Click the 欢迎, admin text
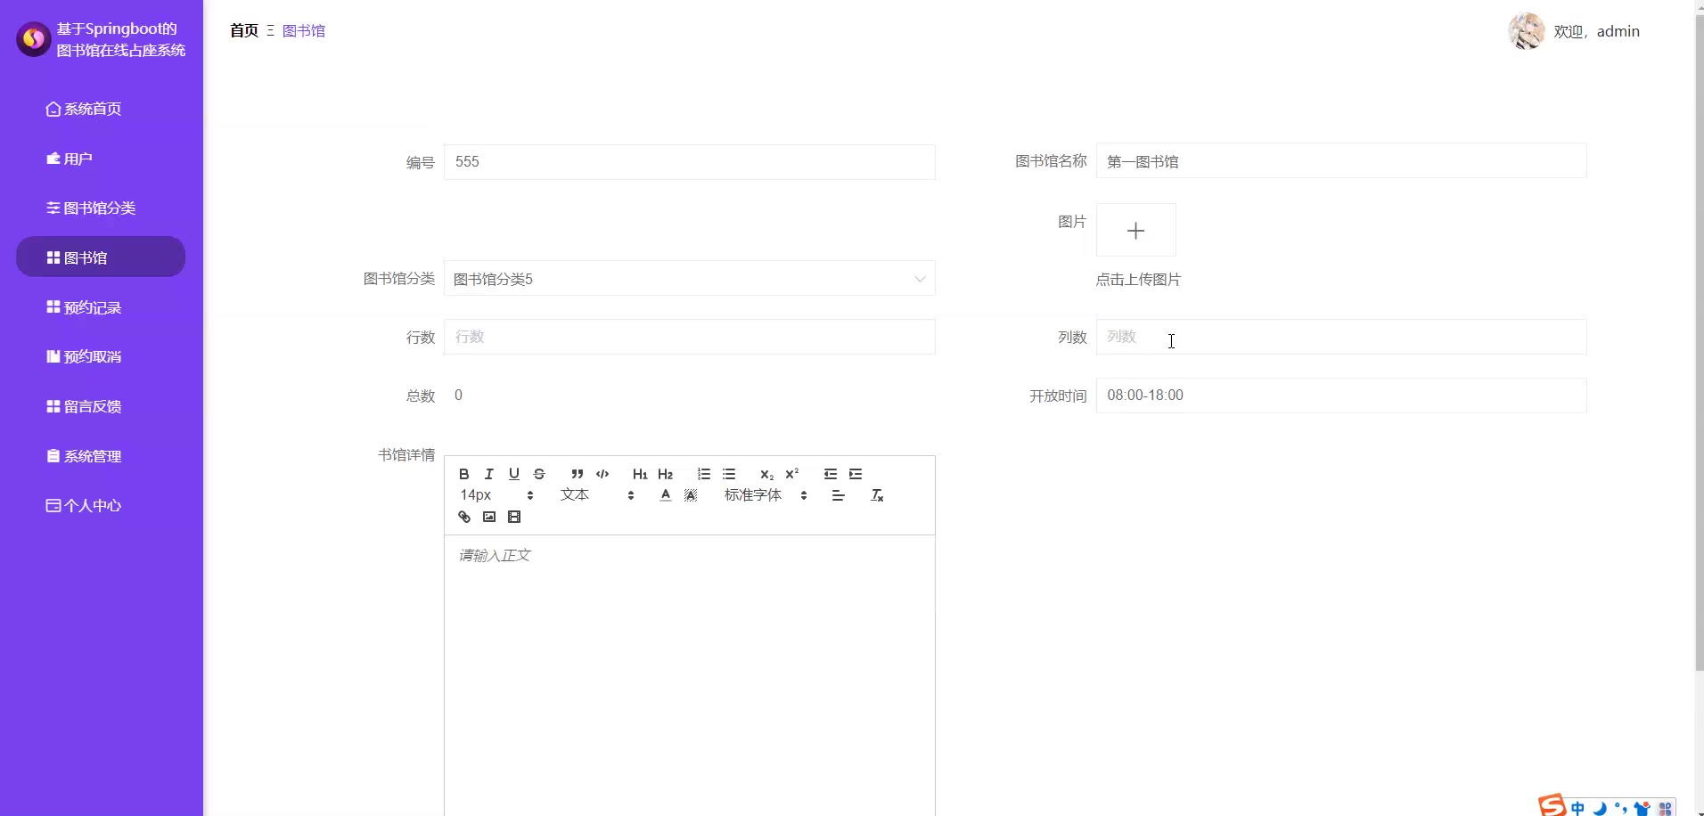The image size is (1704, 816). click(1596, 31)
